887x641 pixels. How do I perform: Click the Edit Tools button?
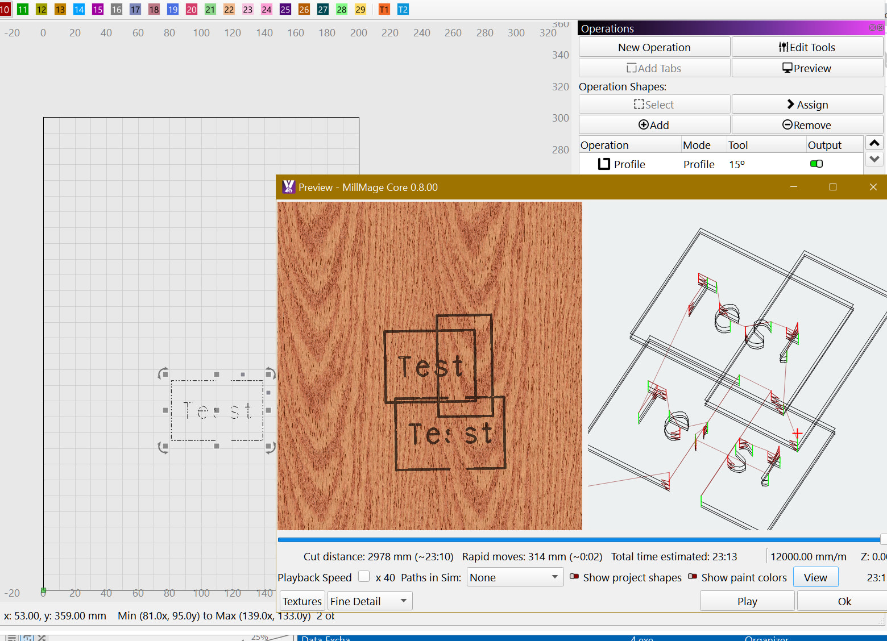pos(807,47)
